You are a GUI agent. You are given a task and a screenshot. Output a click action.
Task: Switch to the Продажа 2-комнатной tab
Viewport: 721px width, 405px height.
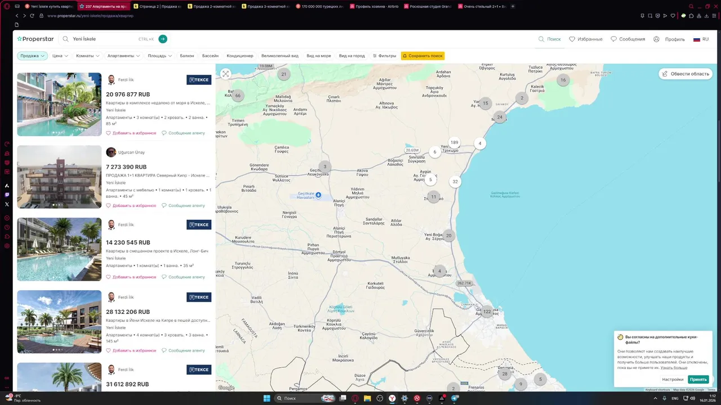coord(211,6)
